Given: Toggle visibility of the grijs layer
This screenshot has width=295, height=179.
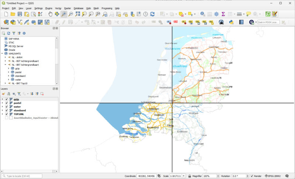Looking at the screenshot, I should [7, 99].
